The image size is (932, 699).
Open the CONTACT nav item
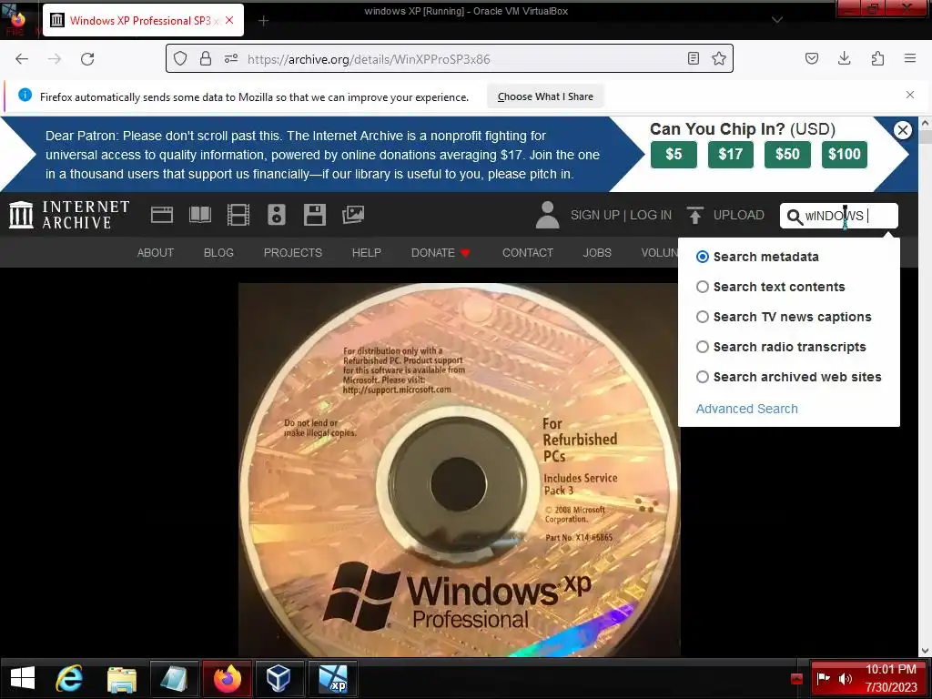point(527,253)
